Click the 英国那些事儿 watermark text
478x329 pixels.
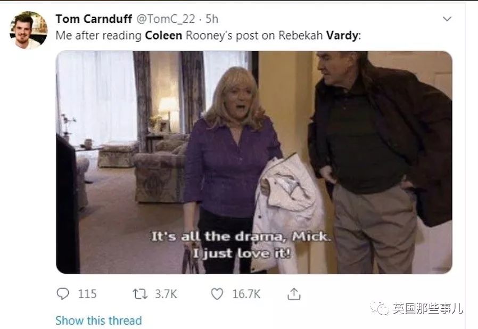[427, 309]
